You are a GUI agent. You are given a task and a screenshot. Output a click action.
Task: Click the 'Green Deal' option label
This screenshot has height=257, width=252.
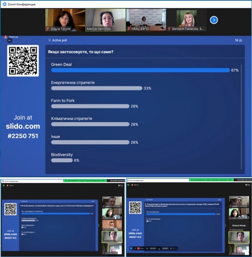(61, 64)
